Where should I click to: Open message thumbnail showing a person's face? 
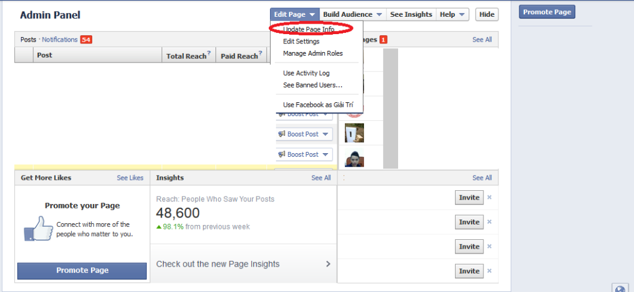pos(354,157)
